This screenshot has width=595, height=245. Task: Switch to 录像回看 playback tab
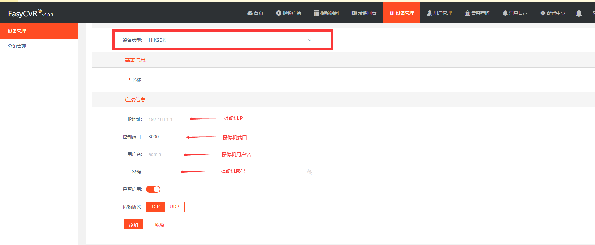(x=364, y=13)
